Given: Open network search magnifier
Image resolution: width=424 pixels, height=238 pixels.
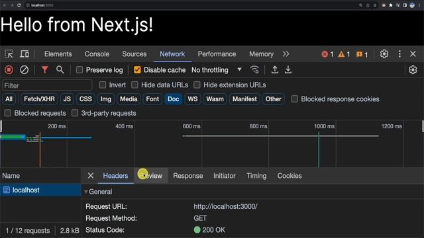Looking at the screenshot, I should 60,70.
